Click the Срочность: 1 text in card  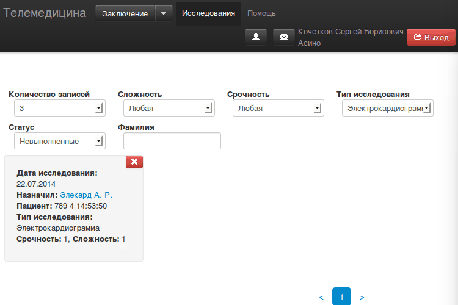click(42, 239)
